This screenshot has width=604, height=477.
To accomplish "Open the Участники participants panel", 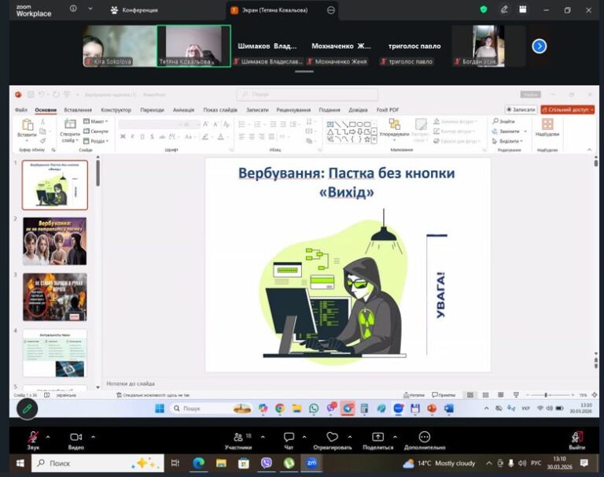I will 238,438.
